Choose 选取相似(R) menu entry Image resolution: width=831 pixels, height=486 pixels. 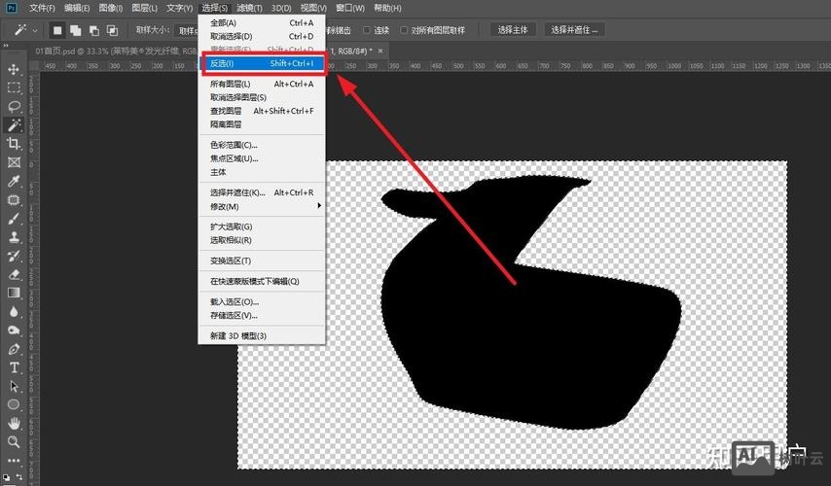coord(262,240)
